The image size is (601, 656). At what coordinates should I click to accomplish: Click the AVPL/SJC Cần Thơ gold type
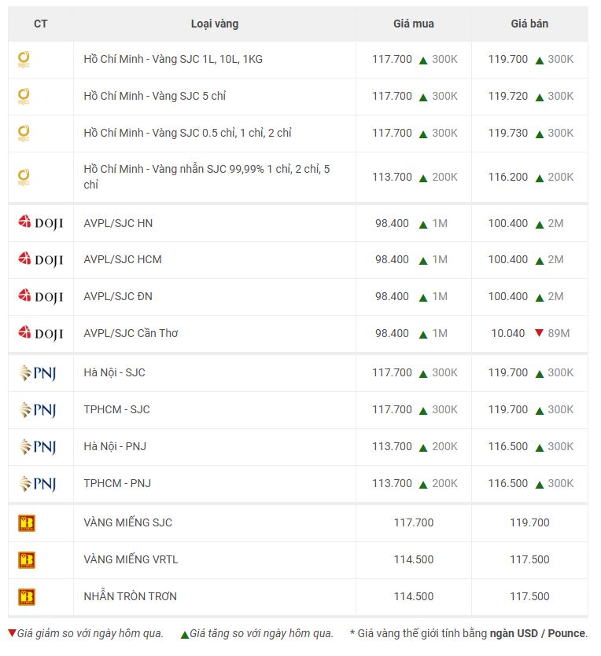[131, 333]
